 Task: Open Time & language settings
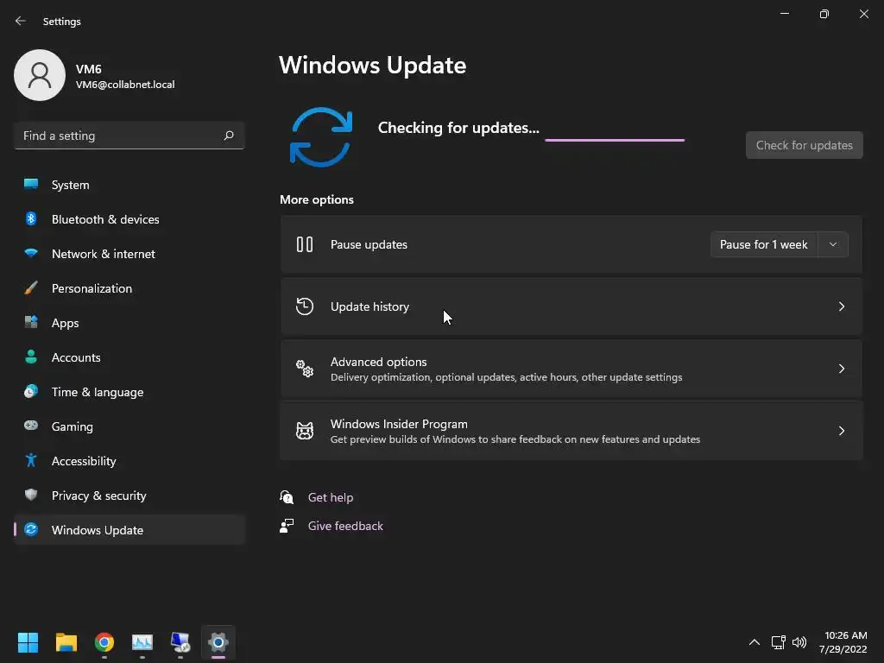tap(129, 392)
